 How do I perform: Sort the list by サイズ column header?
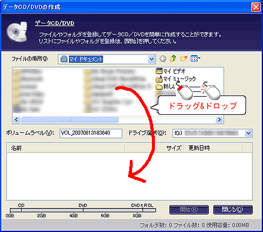pos(154,148)
